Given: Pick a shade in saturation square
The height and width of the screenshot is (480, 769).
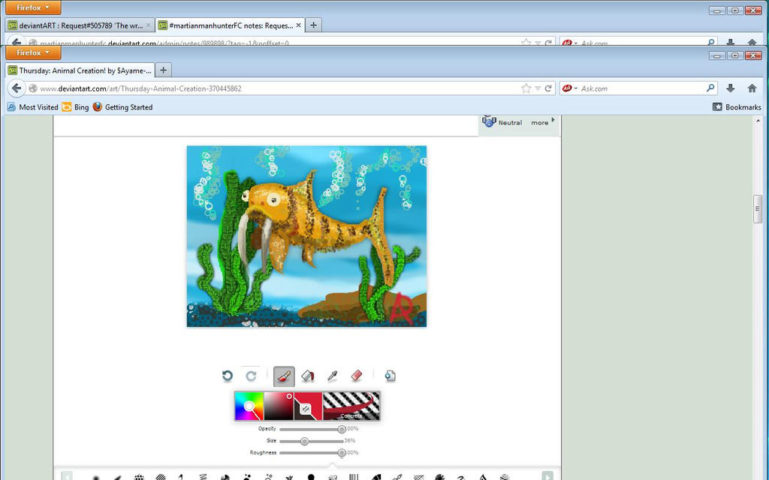Looking at the screenshot, I should pyautogui.click(x=279, y=406).
